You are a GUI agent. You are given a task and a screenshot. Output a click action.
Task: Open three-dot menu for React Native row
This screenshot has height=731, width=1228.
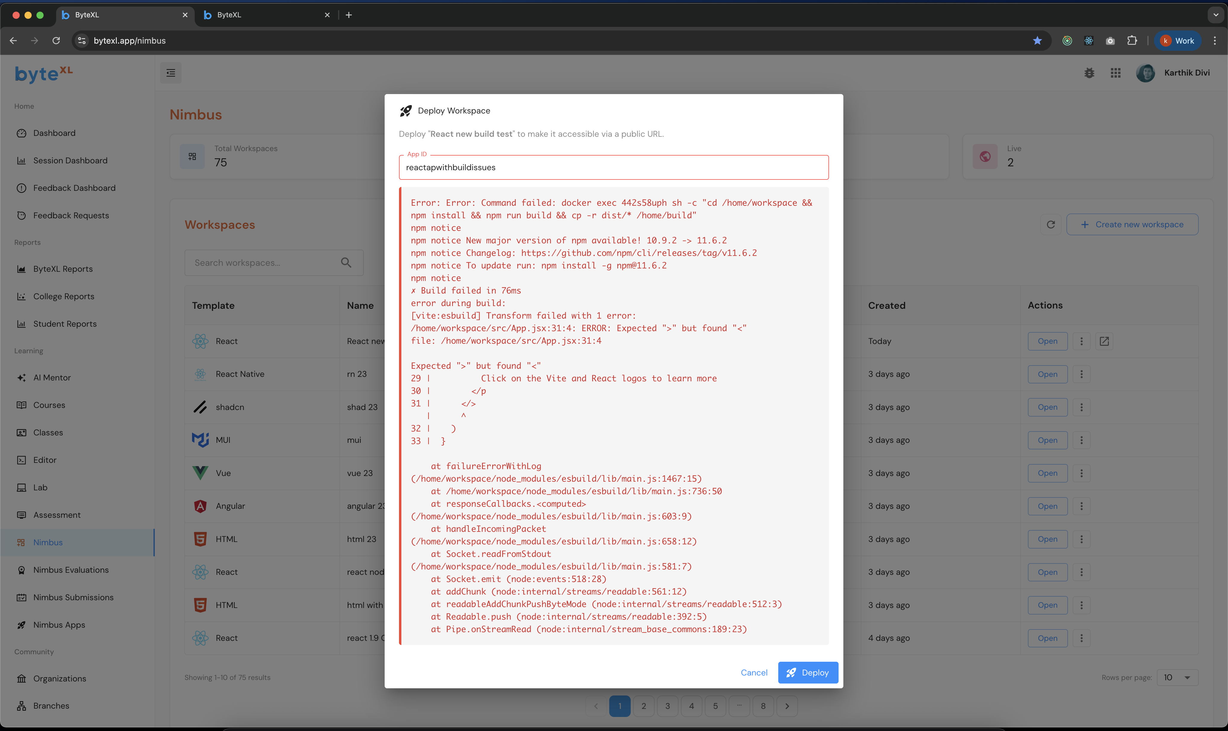coord(1081,374)
